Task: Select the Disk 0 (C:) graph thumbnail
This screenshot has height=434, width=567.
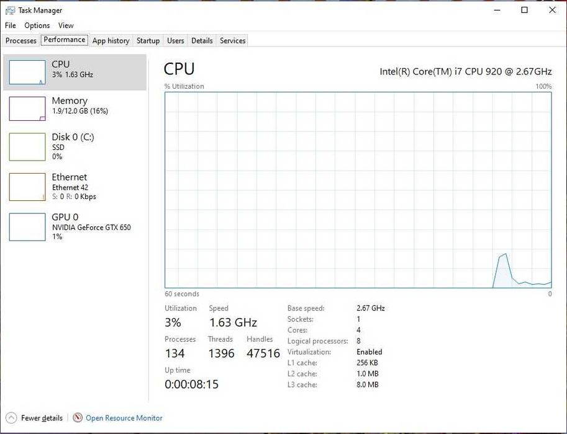Action: (27, 146)
